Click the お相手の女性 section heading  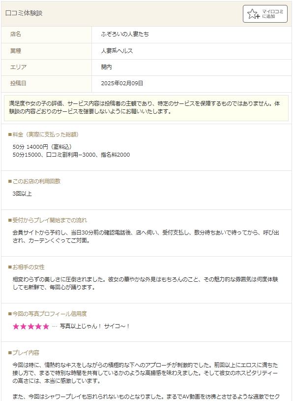click(x=26, y=267)
